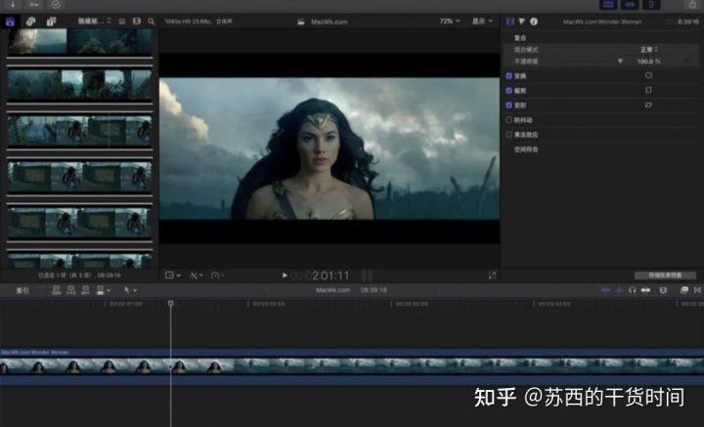Open the Titles and Generators sidebar
The height and width of the screenshot is (427, 704).
[52, 21]
